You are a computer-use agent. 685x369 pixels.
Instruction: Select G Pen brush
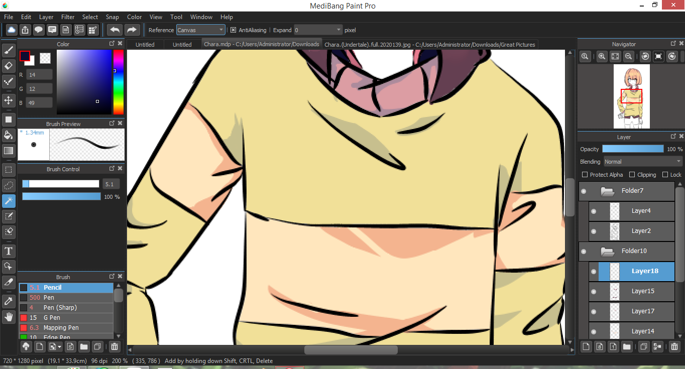66,318
